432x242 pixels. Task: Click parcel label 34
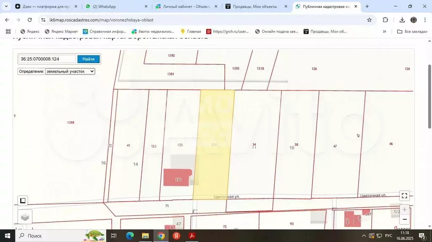coord(254,144)
